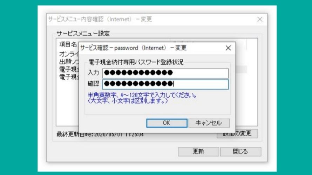Select the 項目名 column header
Viewport: 312px width, 175px height.
(68, 44)
